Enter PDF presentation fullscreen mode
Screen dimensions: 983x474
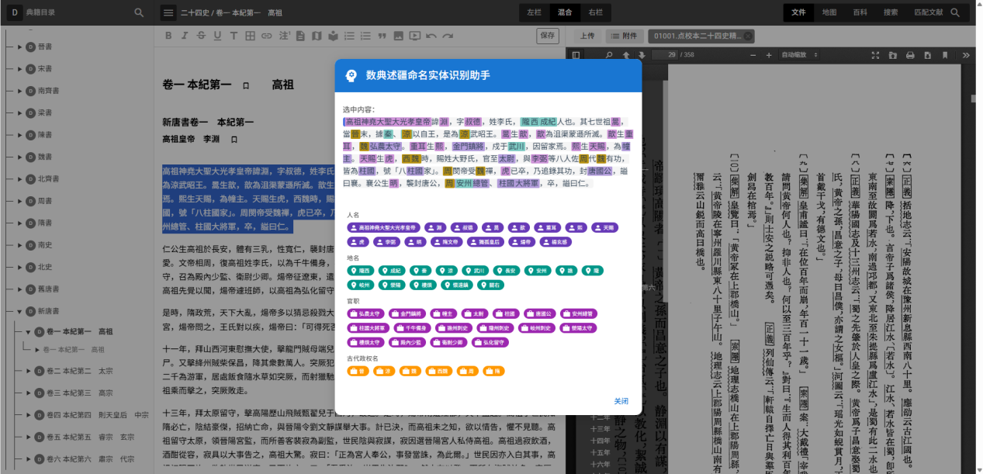click(875, 55)
